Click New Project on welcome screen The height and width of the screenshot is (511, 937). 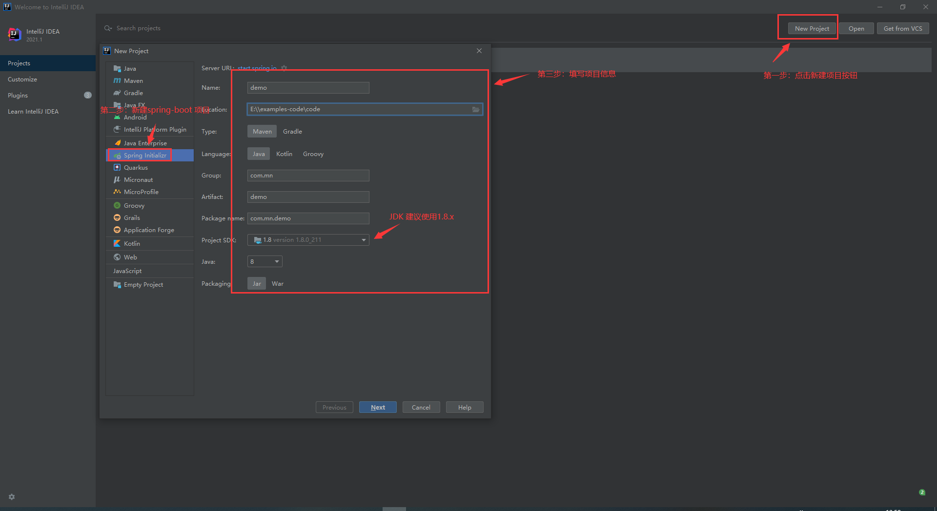[x=812, y=28]
